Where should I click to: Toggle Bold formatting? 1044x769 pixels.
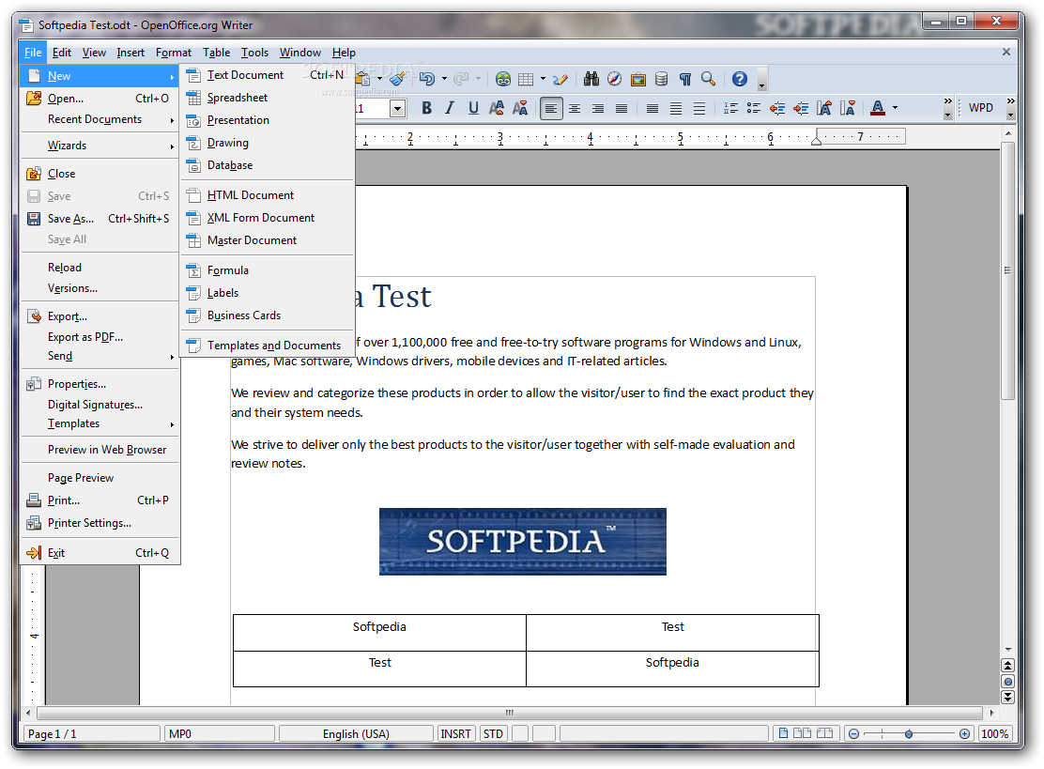click(426, 108)
